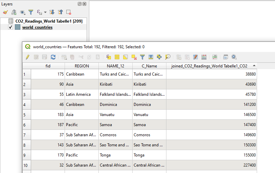
Task: Select the CO2_Readings_World Tabelle1 layer
Action: tap(49, 21)
